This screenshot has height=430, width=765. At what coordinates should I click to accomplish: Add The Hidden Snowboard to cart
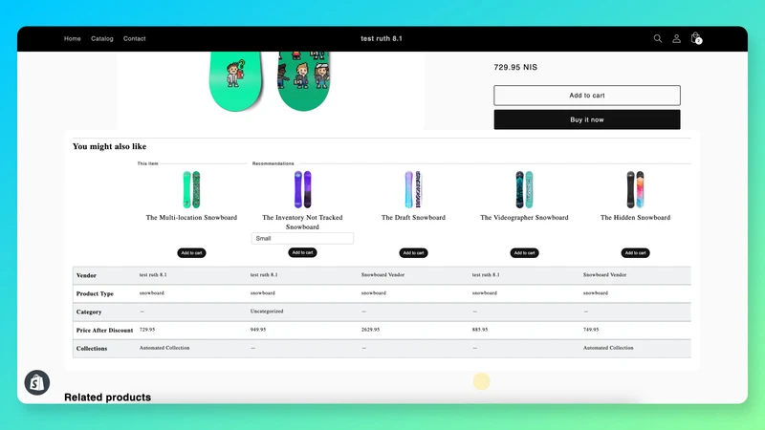635,253
